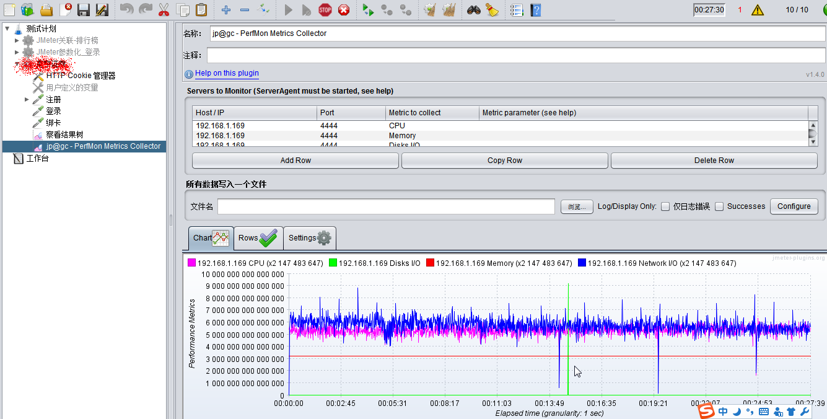Viewport: 827px width, 419px height.
Task: Expand all tree nodes with plus icon
Action: [x=226, y=9]
